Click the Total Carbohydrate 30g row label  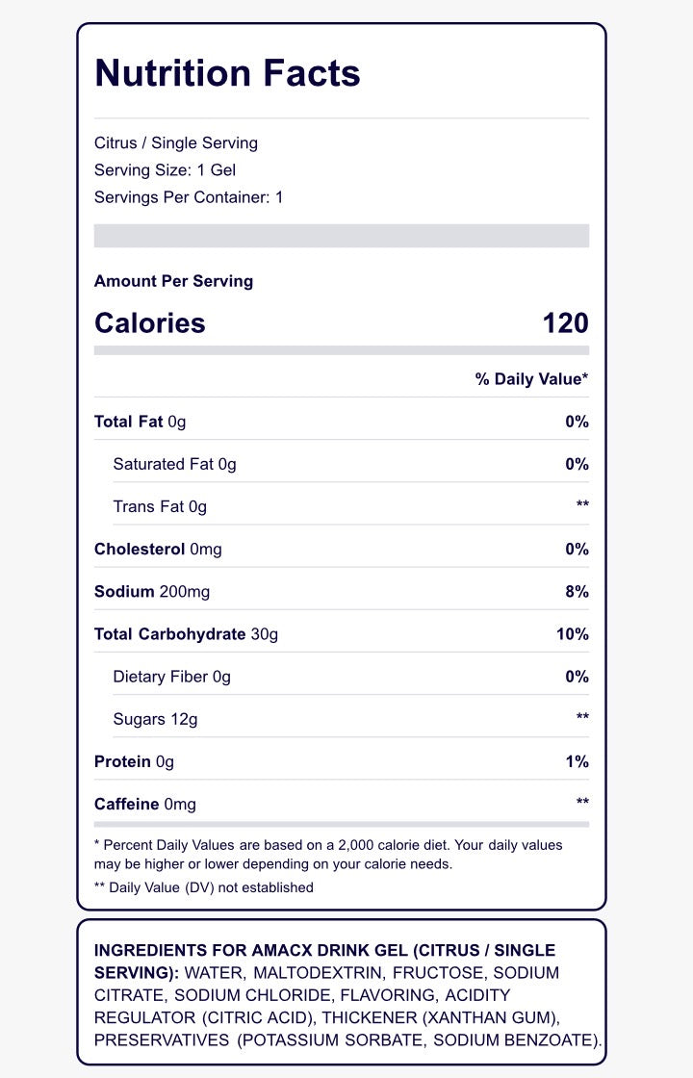coord(186,634)
